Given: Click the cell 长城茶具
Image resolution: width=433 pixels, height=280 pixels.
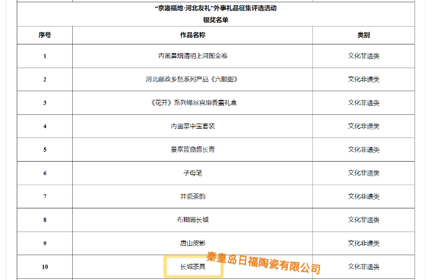Looking at the screenshot, I should [192, 267].
